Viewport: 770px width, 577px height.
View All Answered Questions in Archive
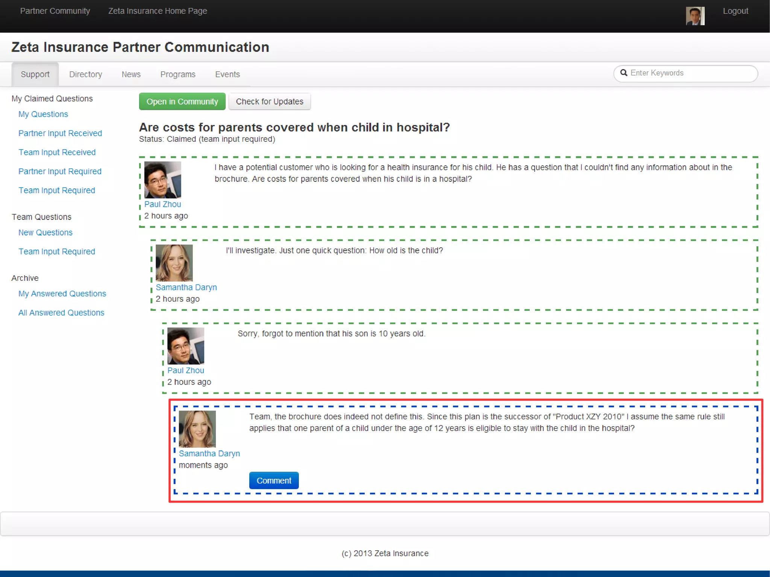[x=61, y=313]
